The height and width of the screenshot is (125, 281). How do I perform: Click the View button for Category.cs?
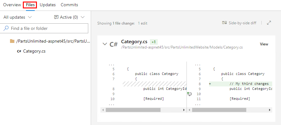coord(264,44)
